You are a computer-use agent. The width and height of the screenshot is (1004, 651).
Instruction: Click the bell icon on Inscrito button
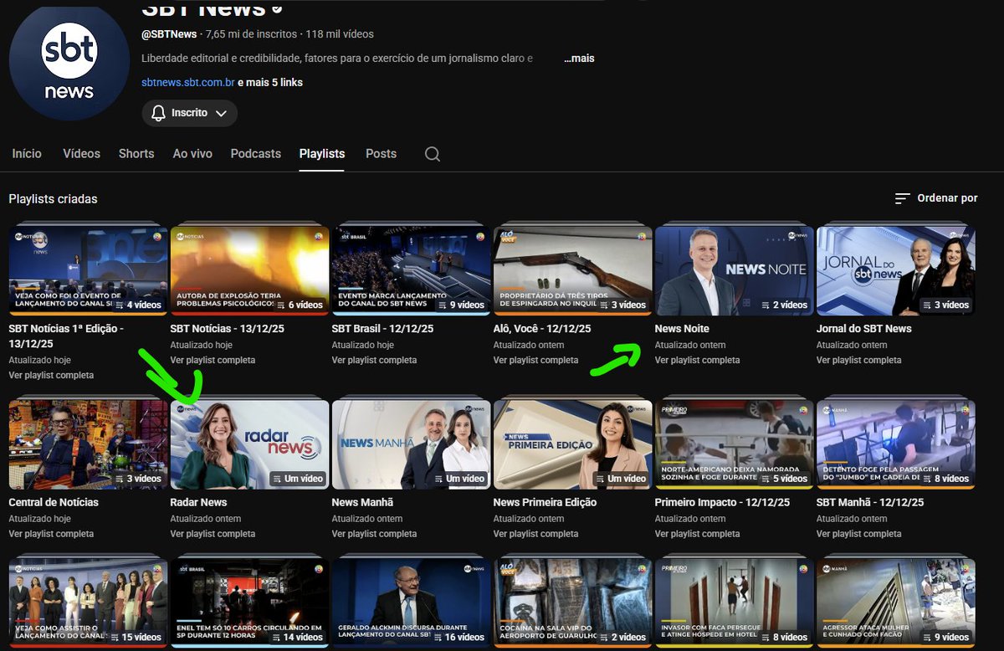pos(158,113)
